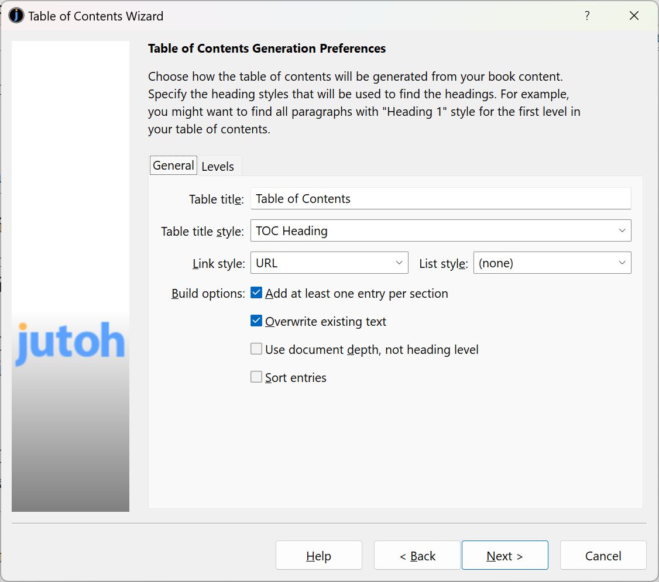The height and width of the screenshot is (582, 659).
Task: Click the question mark help icon
Action: (x=587, y=16)
